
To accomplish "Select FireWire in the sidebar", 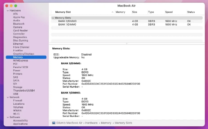I will [18, 51].
